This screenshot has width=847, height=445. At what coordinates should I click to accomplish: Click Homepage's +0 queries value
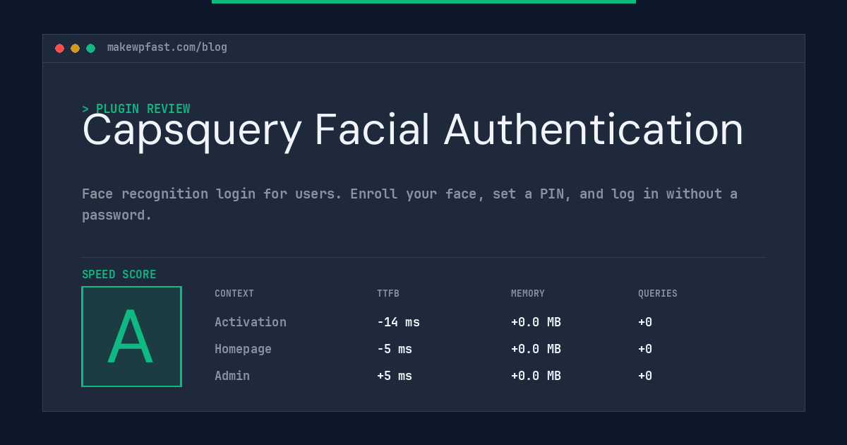click(x=645, y=349)
